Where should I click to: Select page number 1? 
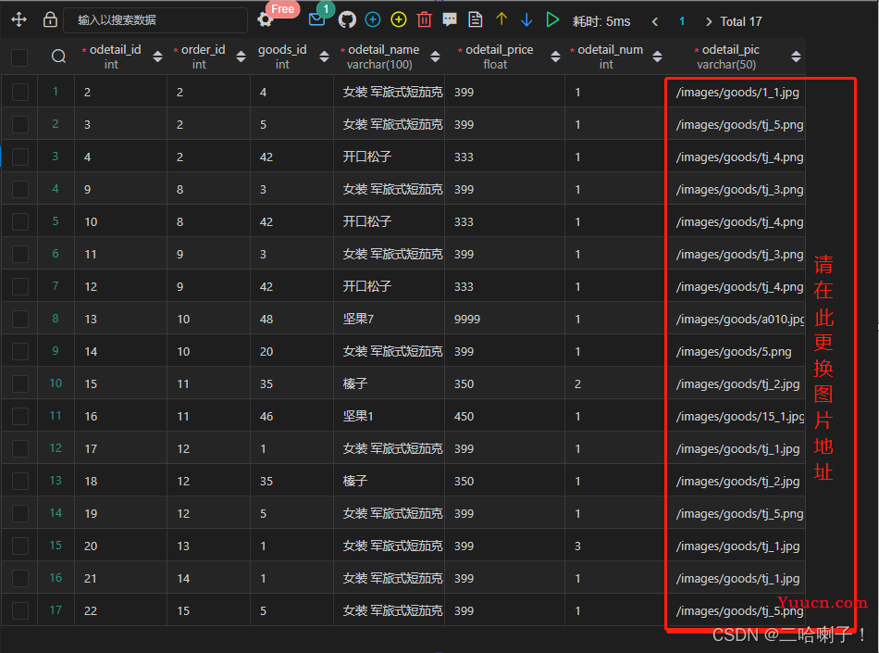click(x=682, y=21)
